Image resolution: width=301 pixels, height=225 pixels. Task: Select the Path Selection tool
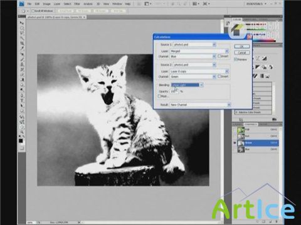tap(22, 106)
